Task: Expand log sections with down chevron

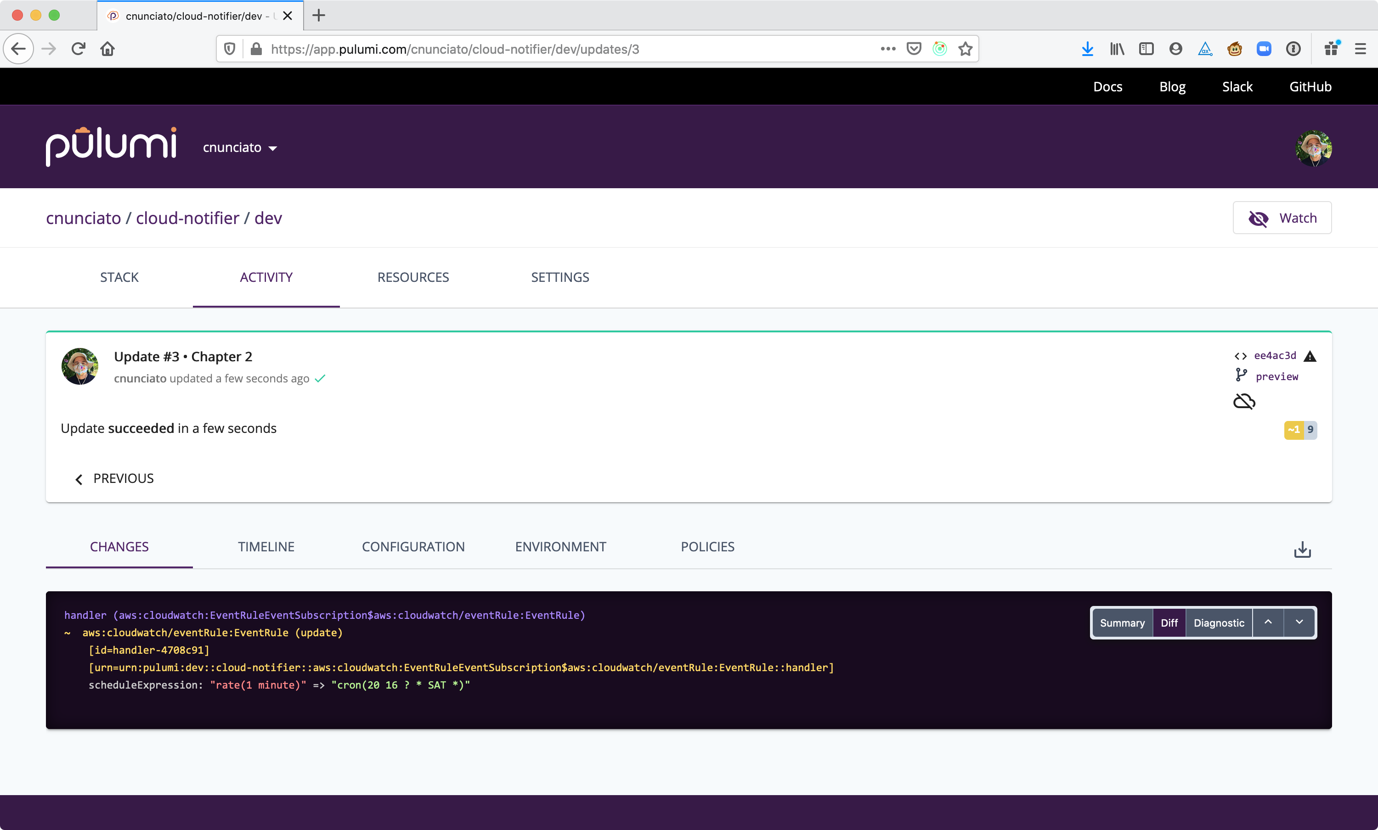Action: click(1299, 622)
